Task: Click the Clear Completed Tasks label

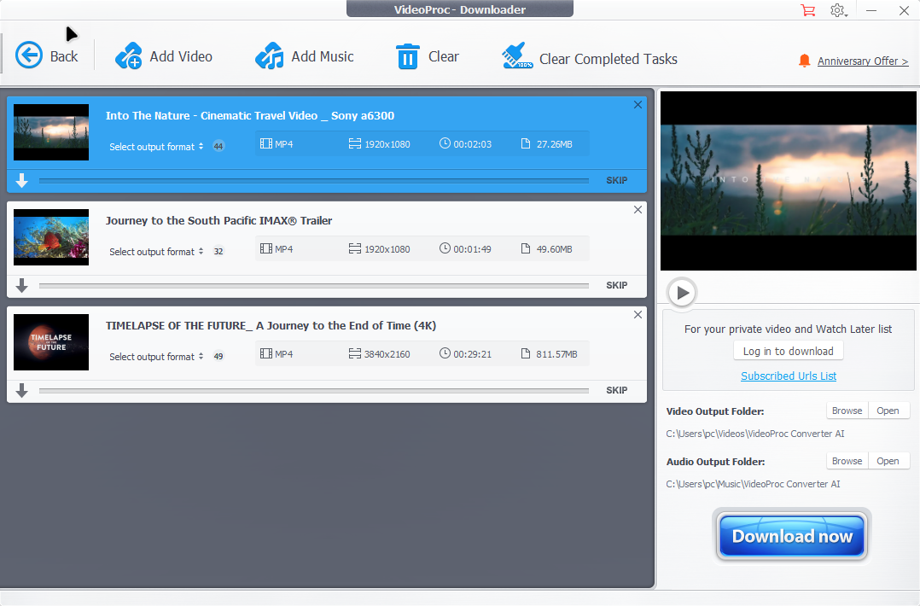Action: pos(608,59)
